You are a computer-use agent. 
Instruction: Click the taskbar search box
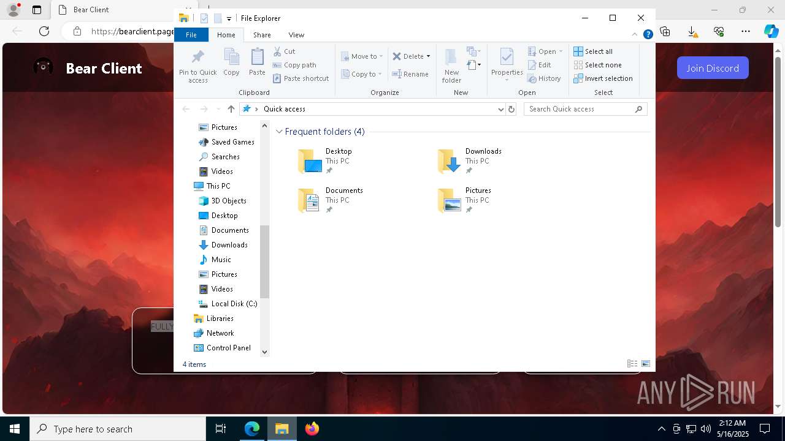[x=118, y=429]
